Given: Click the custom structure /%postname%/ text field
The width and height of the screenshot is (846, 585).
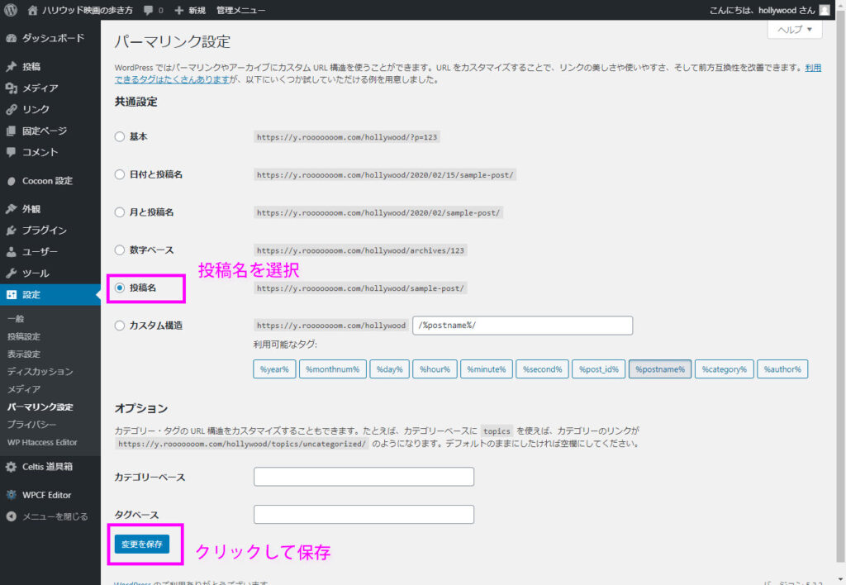Looking at the screenshot, I should click(x=522, y=326).
